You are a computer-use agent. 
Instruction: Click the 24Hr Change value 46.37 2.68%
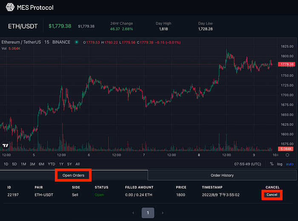click(121, 29)
